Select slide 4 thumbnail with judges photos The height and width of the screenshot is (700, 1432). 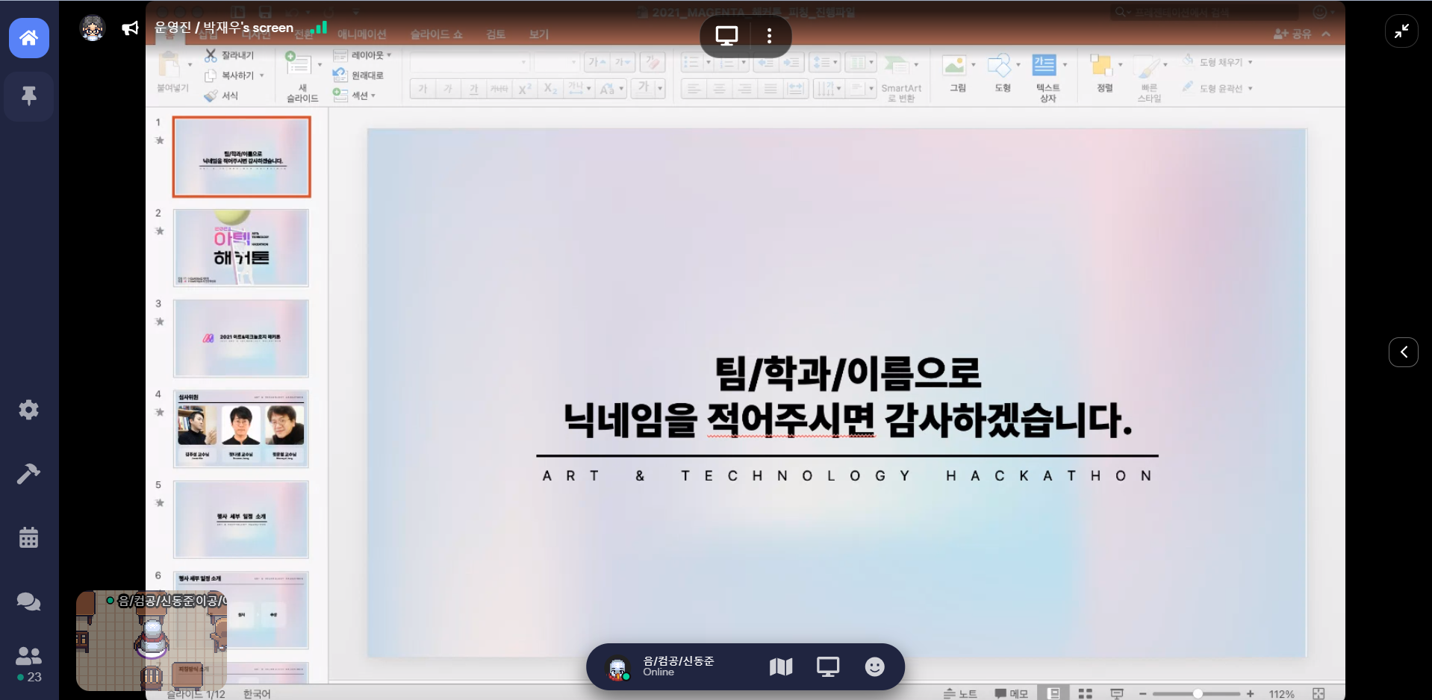pos(241,429)
